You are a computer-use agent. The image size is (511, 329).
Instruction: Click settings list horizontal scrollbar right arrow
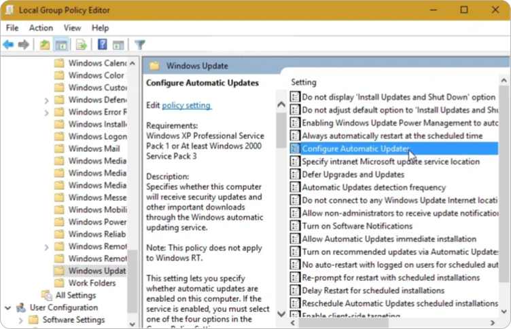[x=493, y=322]
